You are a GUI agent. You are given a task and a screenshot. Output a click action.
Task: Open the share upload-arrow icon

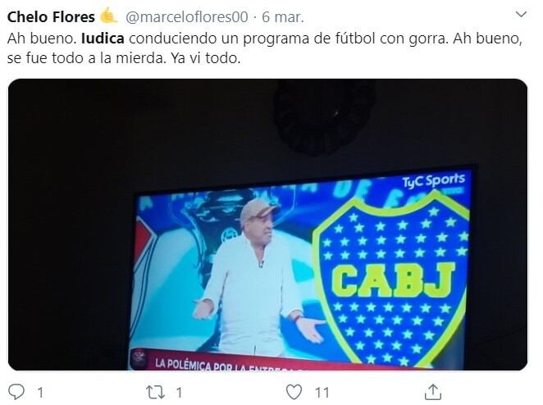click(433, 392)
